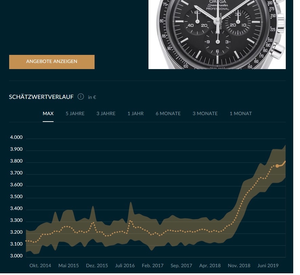This screenshot has width=300, height=275.
Task: Open the info icon beside Schätzwertverlauf
Action: point(81,97)
